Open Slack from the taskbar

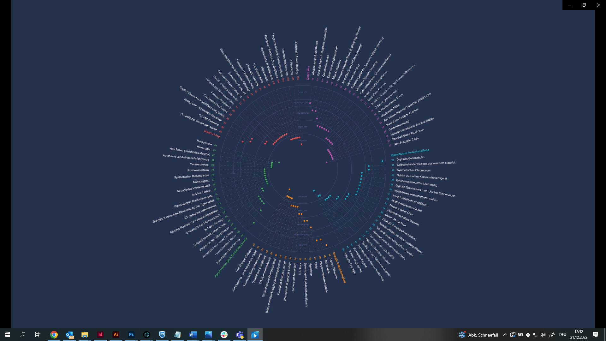[x=224, y=335]
